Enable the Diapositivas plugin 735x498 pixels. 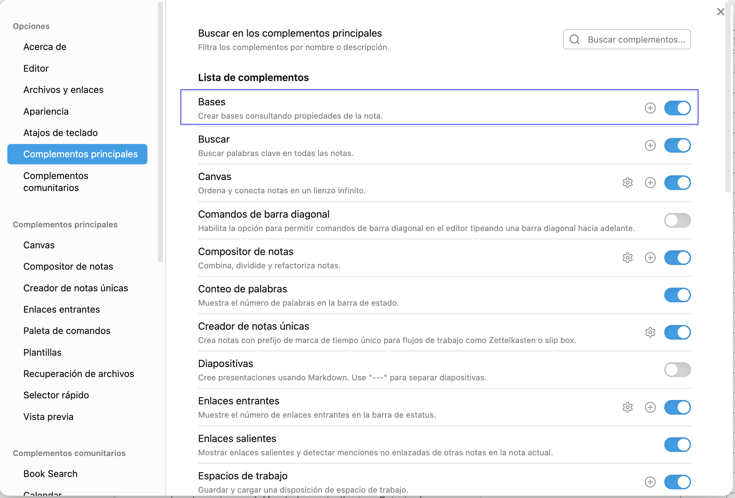tap(677, 370)
